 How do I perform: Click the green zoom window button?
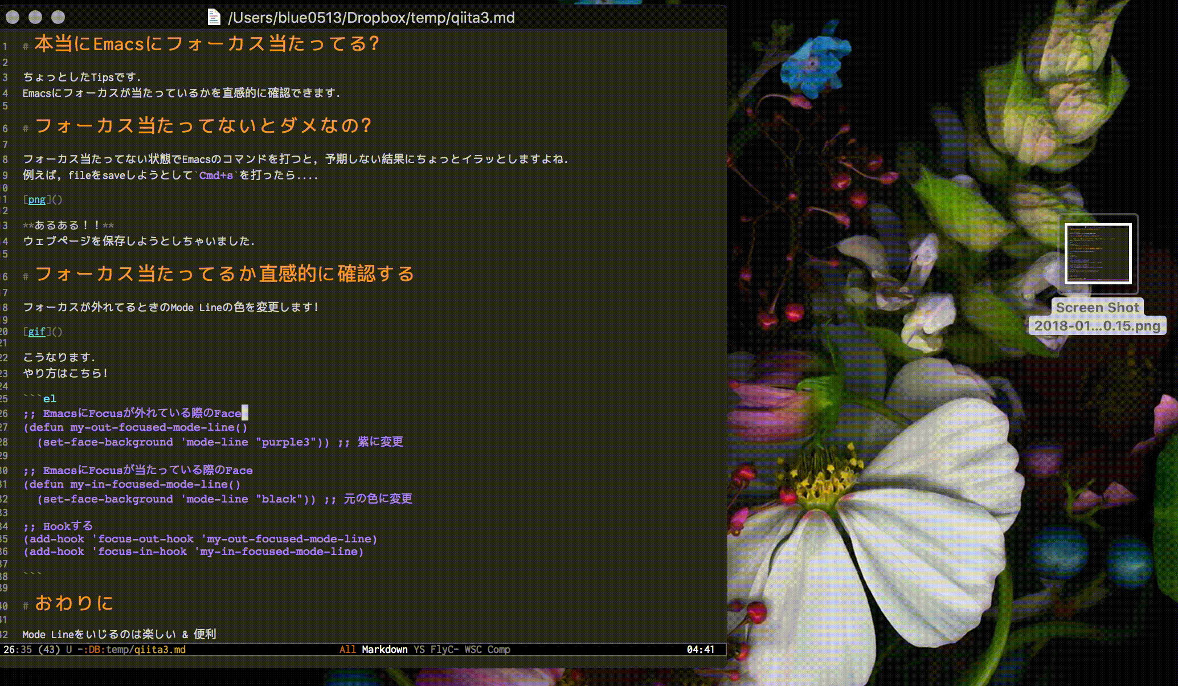click(x=58, y=17)
